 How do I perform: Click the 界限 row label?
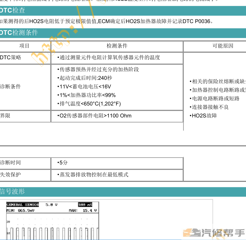click(x=5, y=116)
